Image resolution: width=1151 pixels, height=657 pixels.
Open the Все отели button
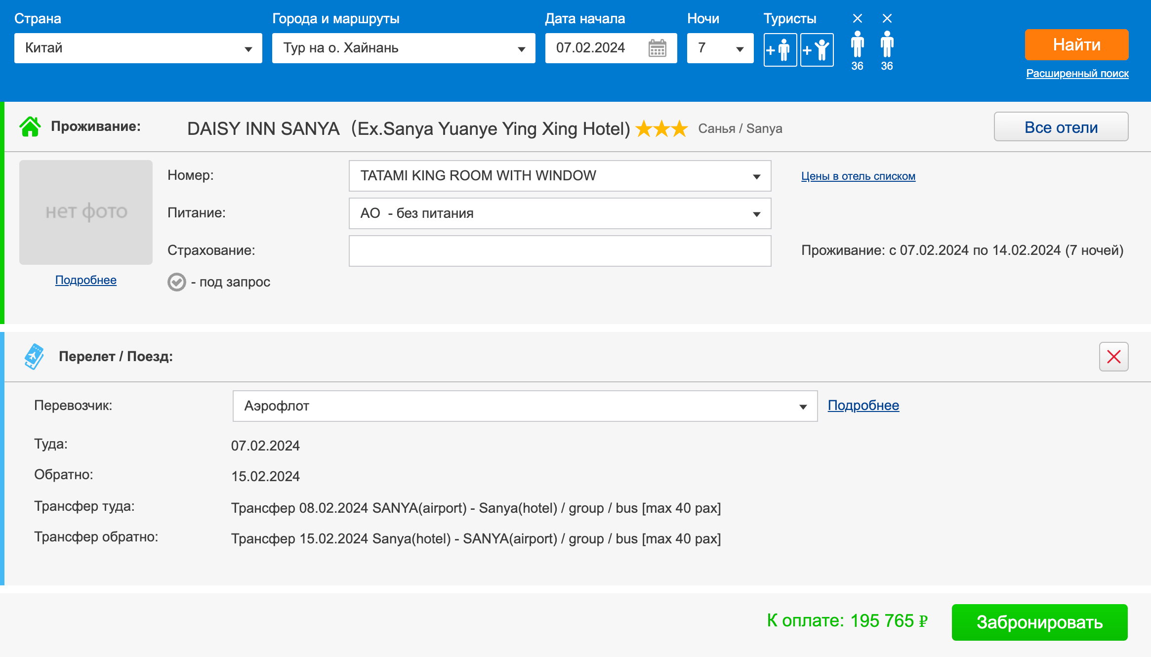[1061, 127]
